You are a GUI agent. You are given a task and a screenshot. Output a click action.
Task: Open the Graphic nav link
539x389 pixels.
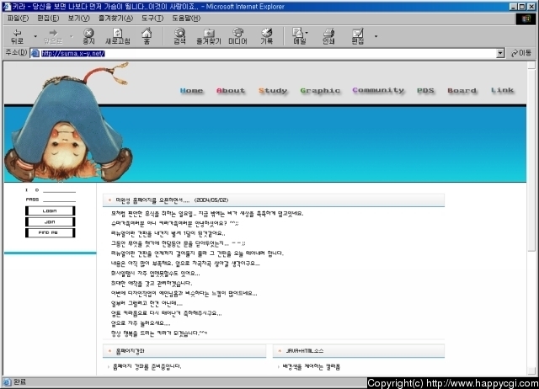[x=320, y=91]
